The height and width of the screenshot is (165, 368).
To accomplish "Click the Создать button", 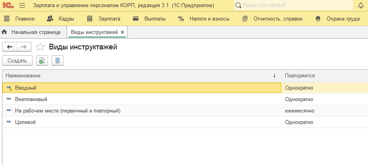I will (17, 61).
